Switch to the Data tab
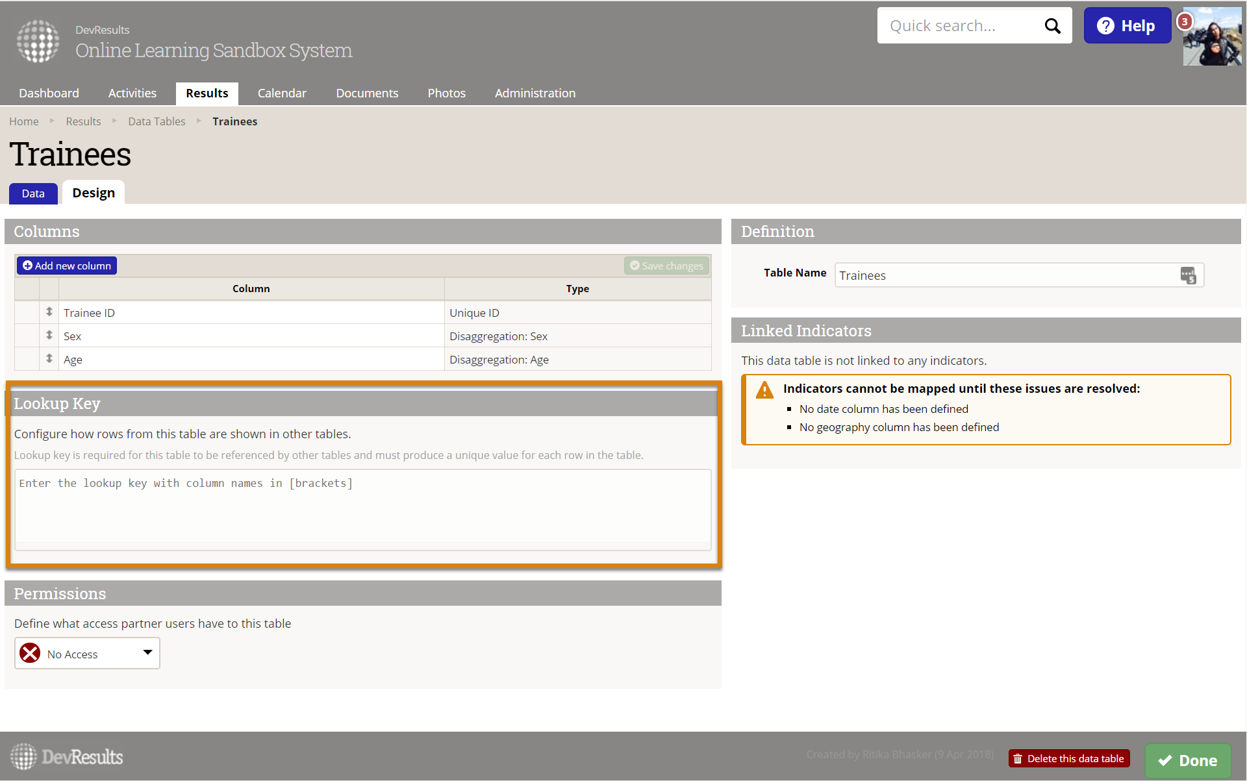1247x781 pixels. coord(33,193)
